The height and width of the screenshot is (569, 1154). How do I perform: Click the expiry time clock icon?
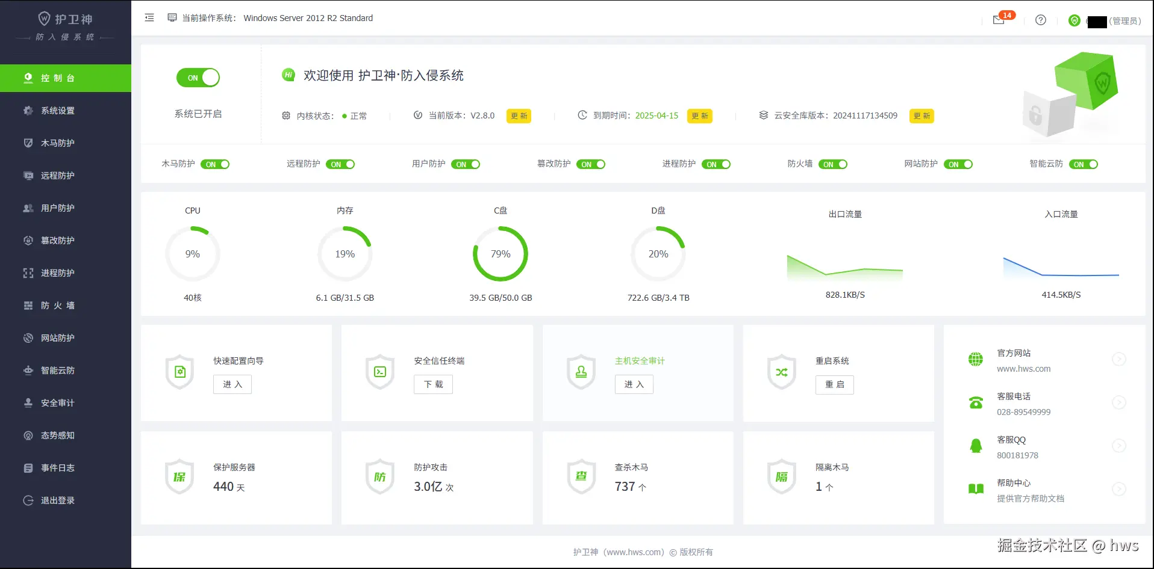(582, 115)
